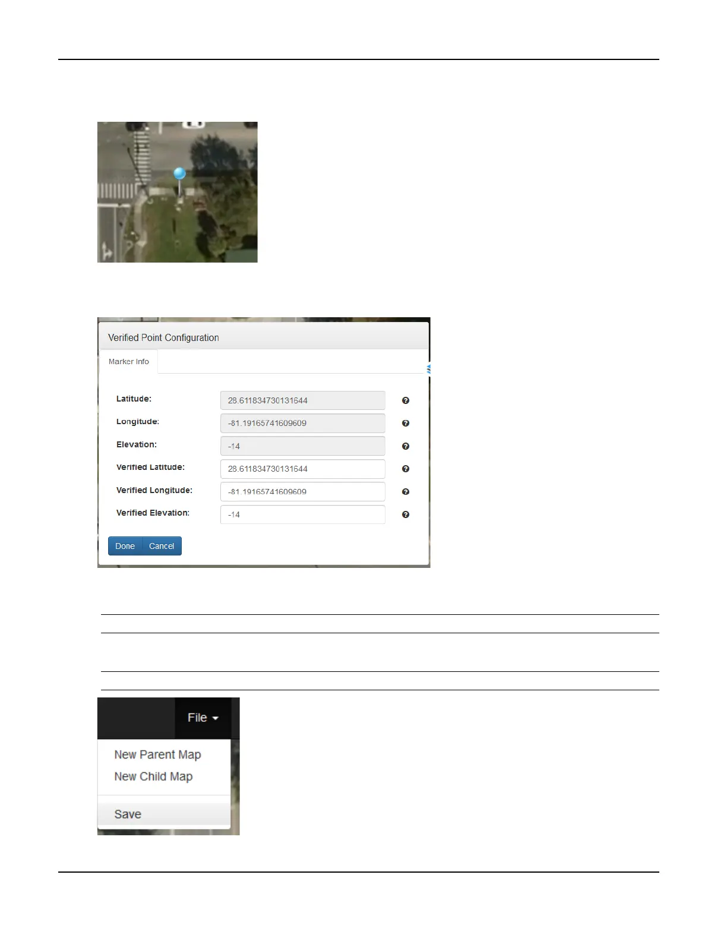
Task: Open help icon beside Elevation field
Action: 406,446
